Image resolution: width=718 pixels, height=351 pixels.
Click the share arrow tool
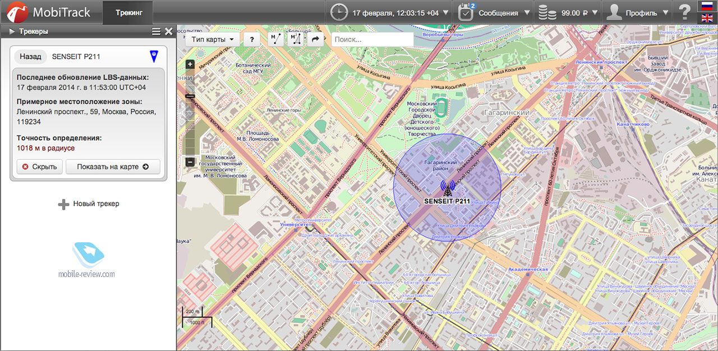click(x=315, y=39)
